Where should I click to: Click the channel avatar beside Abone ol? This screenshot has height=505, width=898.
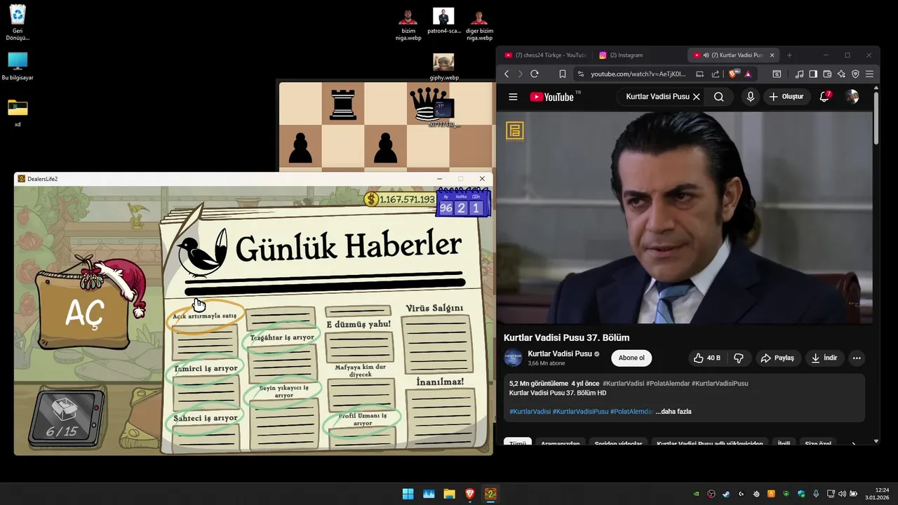[x=513, y=358]
